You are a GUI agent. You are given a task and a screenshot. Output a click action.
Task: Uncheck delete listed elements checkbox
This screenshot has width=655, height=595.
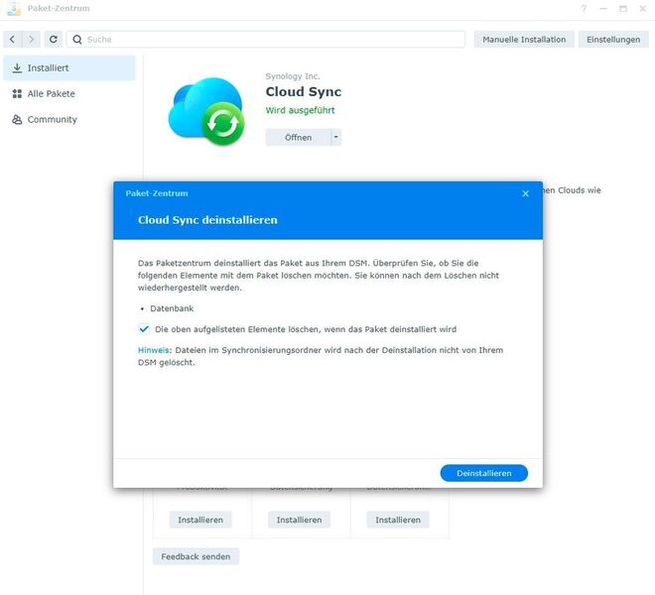pyautogui.click(x=144, y=329)
